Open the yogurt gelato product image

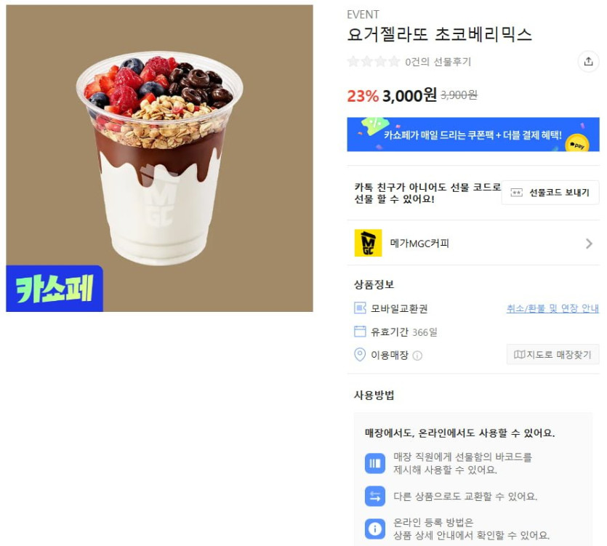tap(159, 158)
